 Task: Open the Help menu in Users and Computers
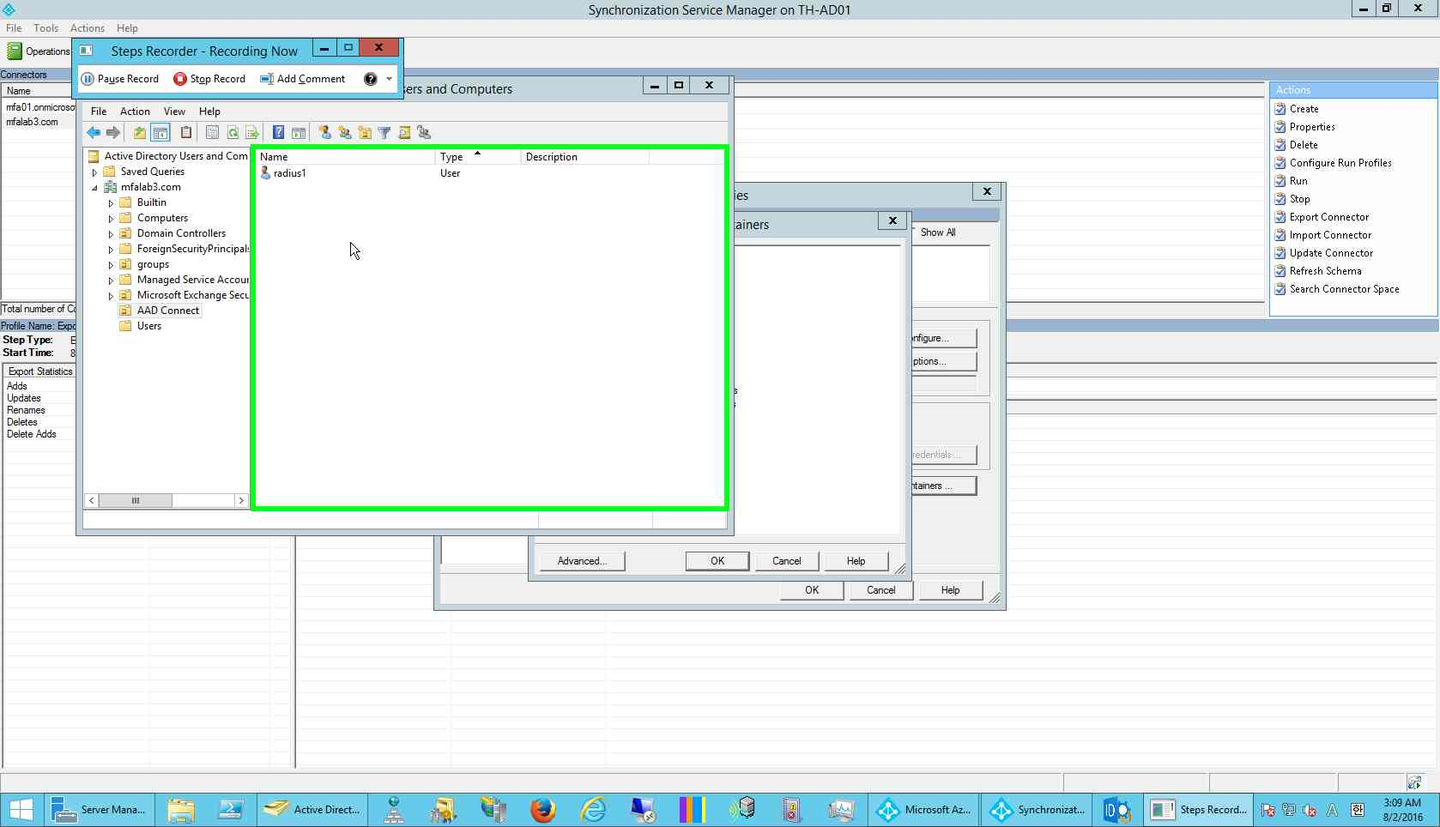pyautogui.click(x=209, y=112)
